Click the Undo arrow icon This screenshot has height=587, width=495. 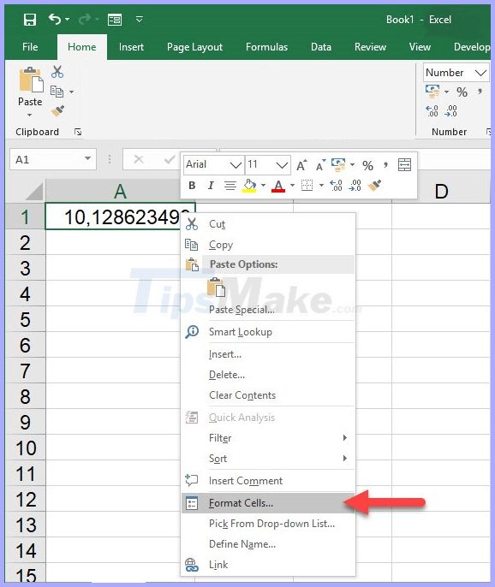54,19
